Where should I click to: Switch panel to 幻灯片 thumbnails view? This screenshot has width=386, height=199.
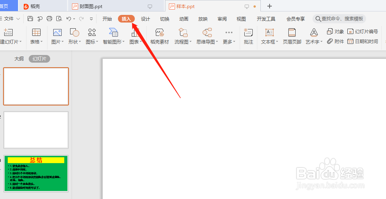coord(39,59)
